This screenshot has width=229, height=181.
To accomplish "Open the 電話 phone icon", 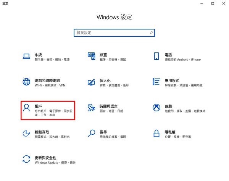I will pos(156,56).
